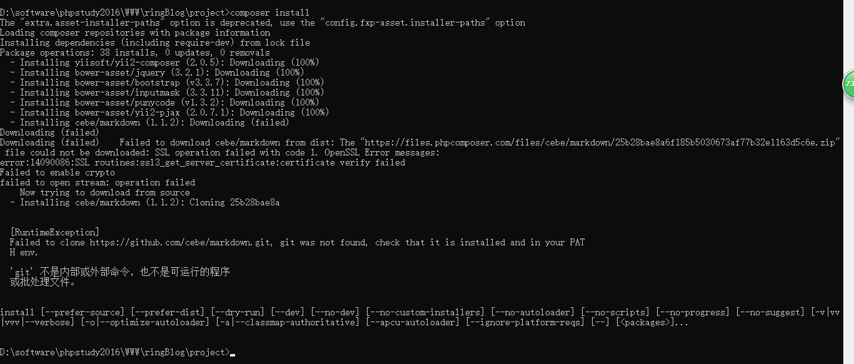Click the [--prefer-source] option text
The height and width of the screenshot is (364, 854).
pos(83,312)
